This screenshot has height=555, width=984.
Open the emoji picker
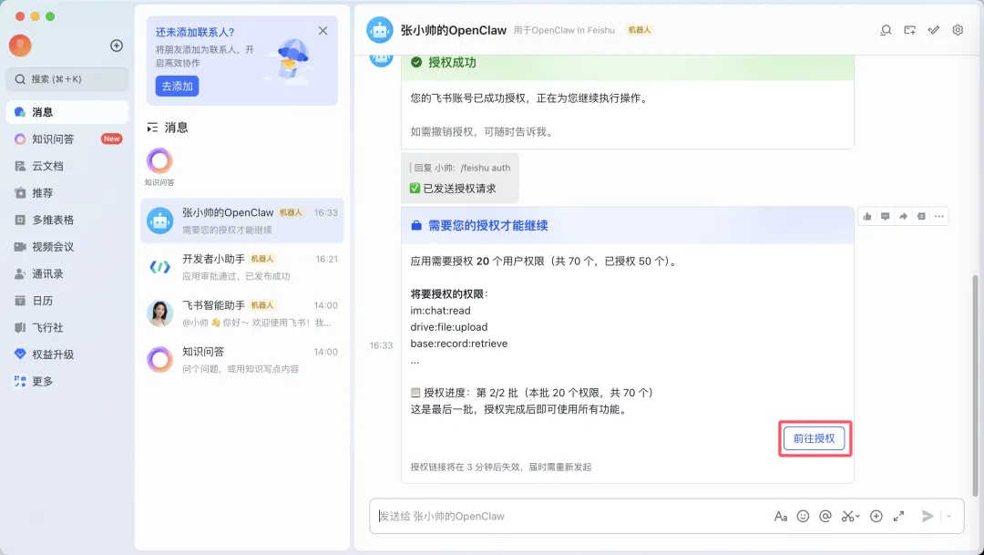tap(803, 516)
